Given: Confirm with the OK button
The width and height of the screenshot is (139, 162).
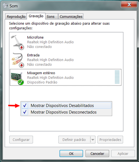Looking at the screenshot, I should (x=71, y=154).
